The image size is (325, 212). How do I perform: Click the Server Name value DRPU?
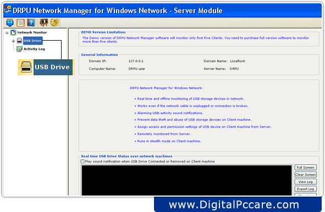(234, 69)
